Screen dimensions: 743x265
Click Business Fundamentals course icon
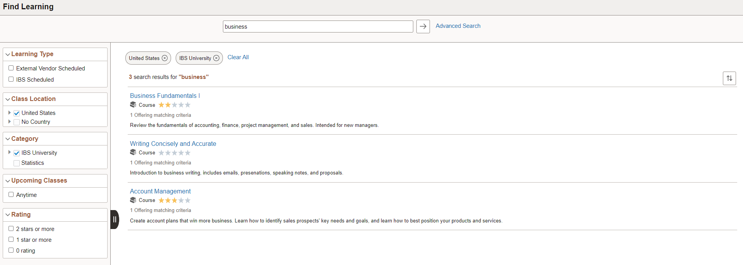coord(133,105)
